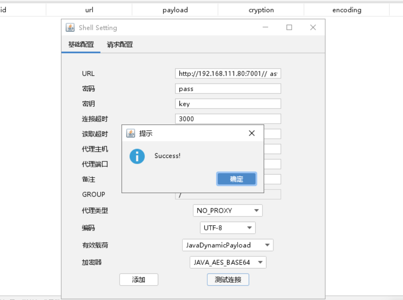Screen dimensions: 403x300
Task: Expand the 编码 UTF-8 dropdown
Action: (x=227, y=228)
